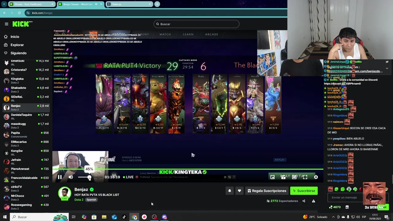Open cirlioTV channel in sidebar
The image size is (393, 221).
[x=26, y=188]
